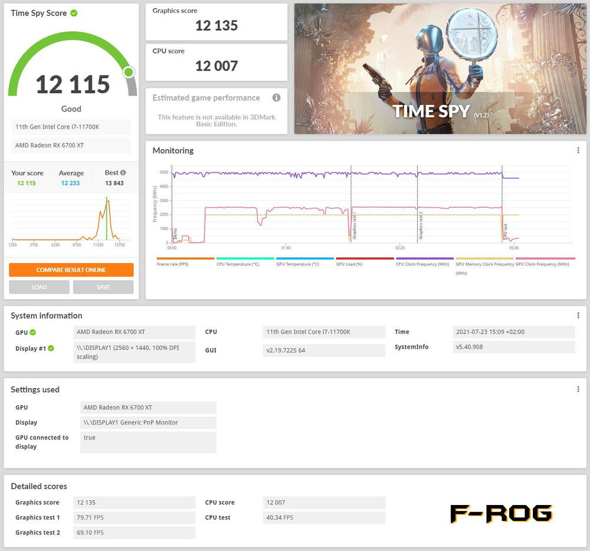Click the green checkmark beside Time Spy Score
Viewport: 590px width, 551px height.
click(74, 13)
